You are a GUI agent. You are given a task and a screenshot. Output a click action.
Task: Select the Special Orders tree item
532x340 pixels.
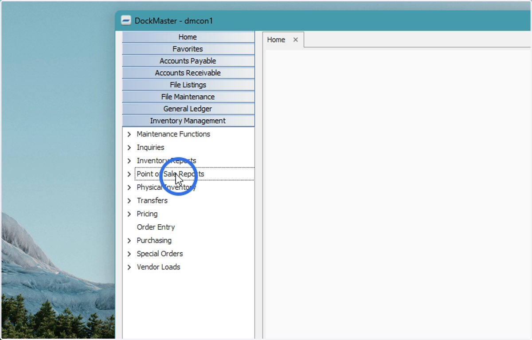[x=160, y=254]
